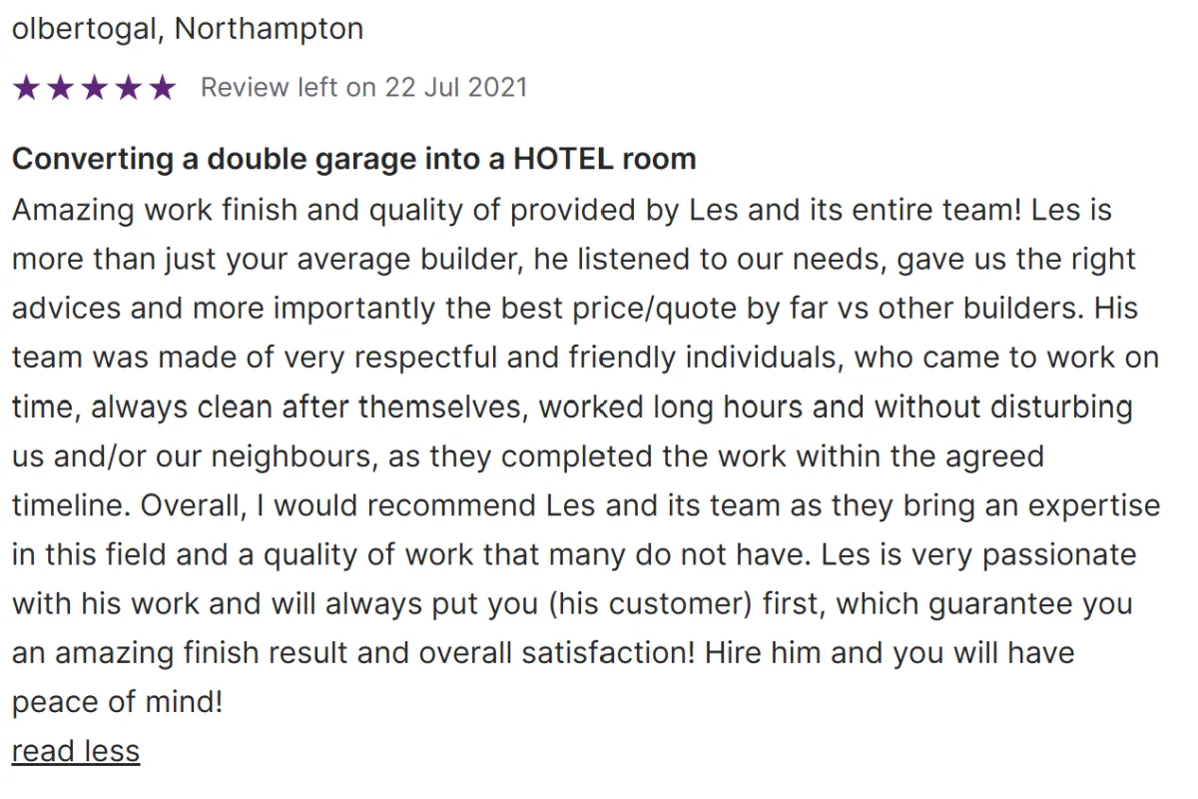Click the first purple rating star
1198x799 pixels.
click(26, 88)
